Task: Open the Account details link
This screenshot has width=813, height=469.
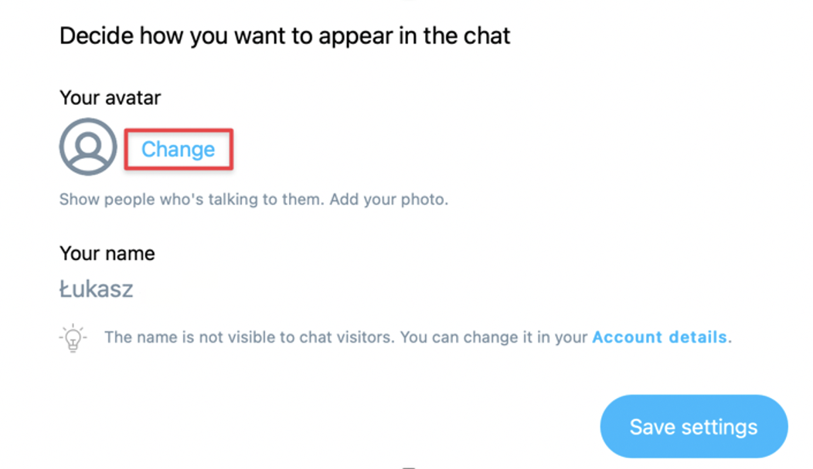Action: [x=659, y=337]
